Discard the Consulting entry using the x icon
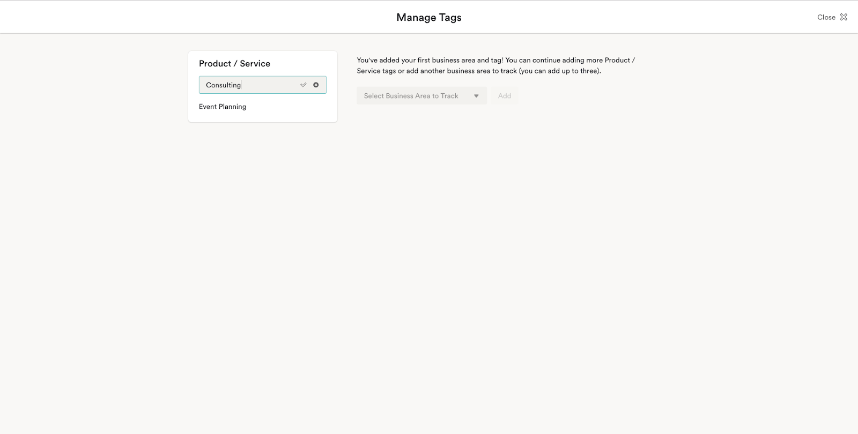 pos(316,85)
